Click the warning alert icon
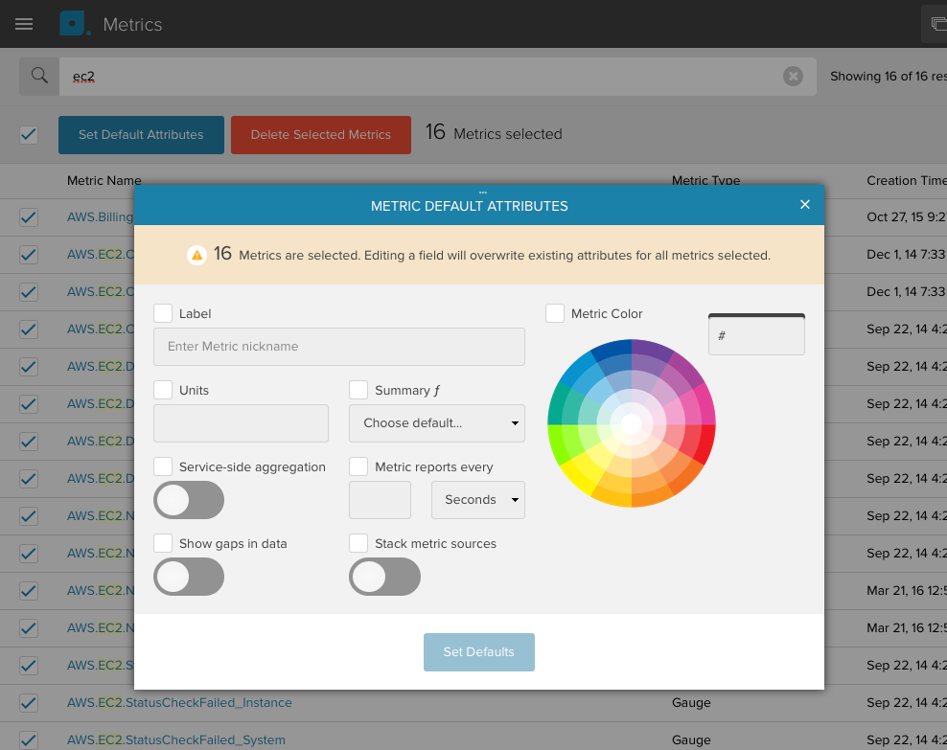 (196, 255)
